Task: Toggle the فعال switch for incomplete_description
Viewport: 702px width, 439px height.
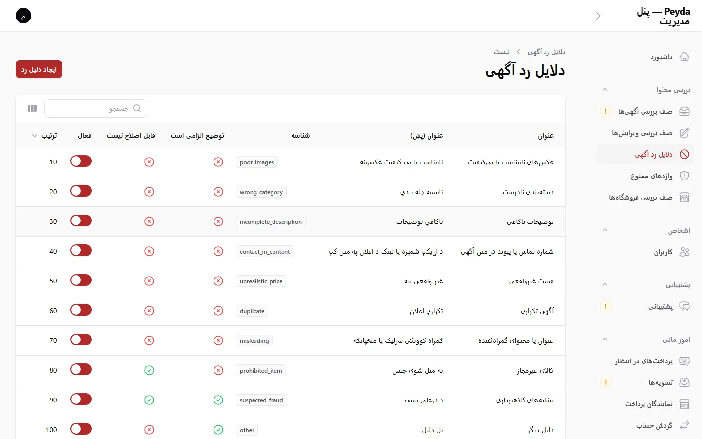Action: pos(81,221)
